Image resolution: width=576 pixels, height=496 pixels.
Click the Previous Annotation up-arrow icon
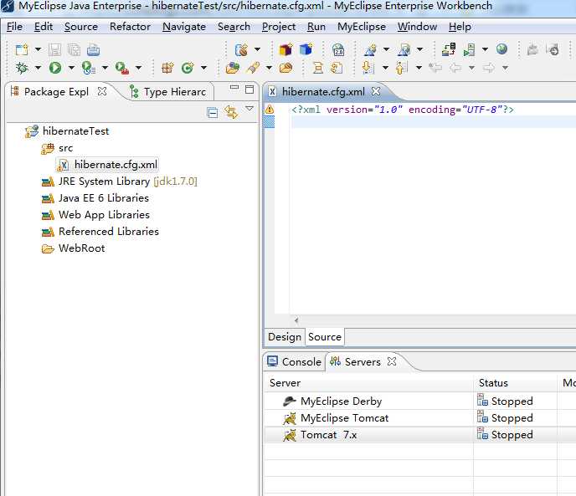(x=402, y=68)
